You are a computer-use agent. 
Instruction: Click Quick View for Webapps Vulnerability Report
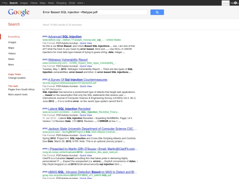pos(86,66)
